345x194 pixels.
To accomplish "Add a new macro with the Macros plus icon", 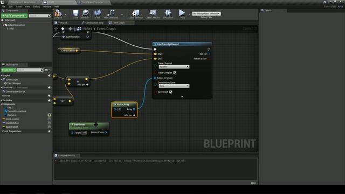I will click(49, 96).
